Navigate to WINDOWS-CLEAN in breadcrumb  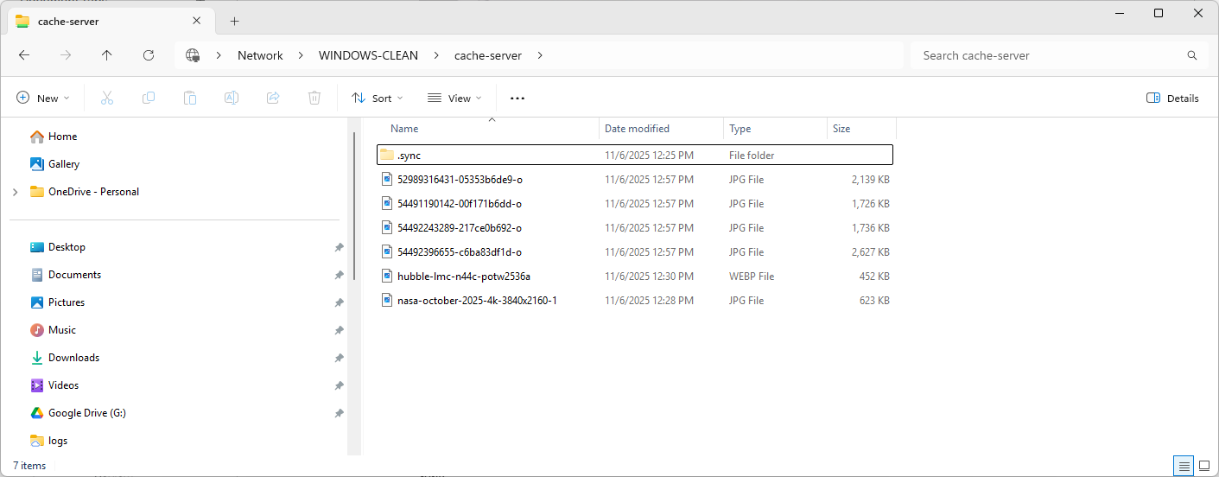[x=368, y=55]
